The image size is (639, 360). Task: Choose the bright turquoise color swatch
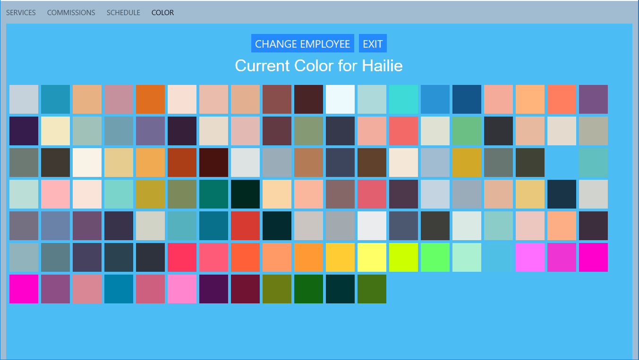click(x=403, y=99)
